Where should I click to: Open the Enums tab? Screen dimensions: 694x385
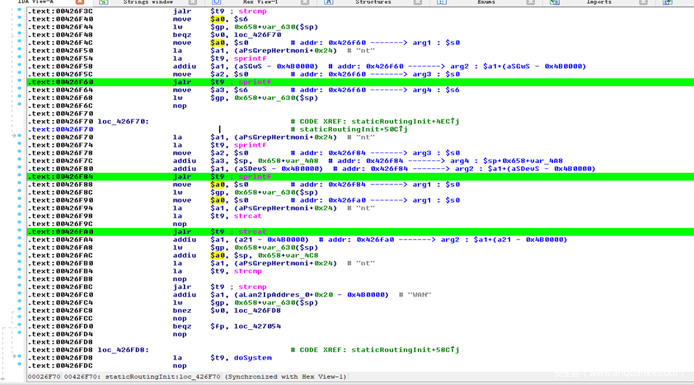coord(486,2)
